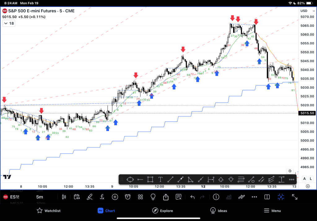
Task: Expand the collapsed 18 indicators legend
Action: pos(8,23)
